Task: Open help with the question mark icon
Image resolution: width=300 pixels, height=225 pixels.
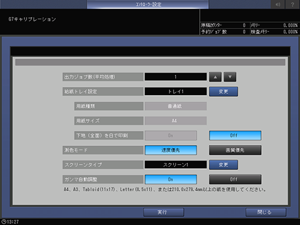Action: tap(292, 4)
